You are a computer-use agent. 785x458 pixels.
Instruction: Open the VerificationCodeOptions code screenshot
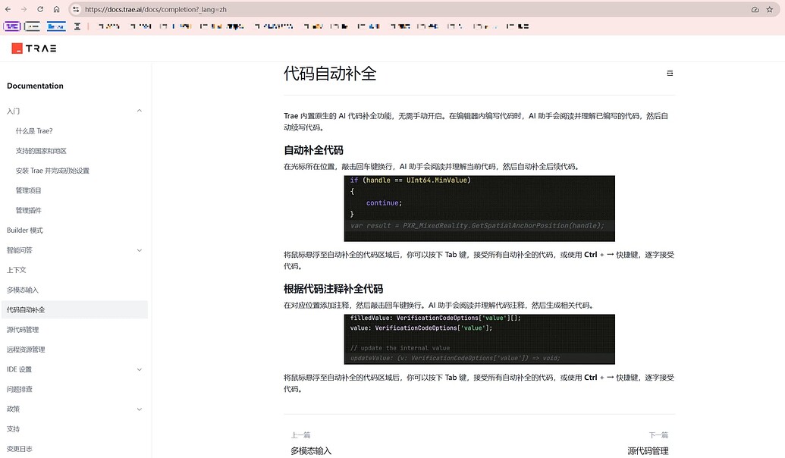[479, 339]
